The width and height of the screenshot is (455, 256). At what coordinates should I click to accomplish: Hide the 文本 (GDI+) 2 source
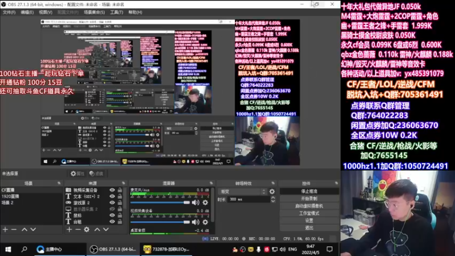click(112, 196)
